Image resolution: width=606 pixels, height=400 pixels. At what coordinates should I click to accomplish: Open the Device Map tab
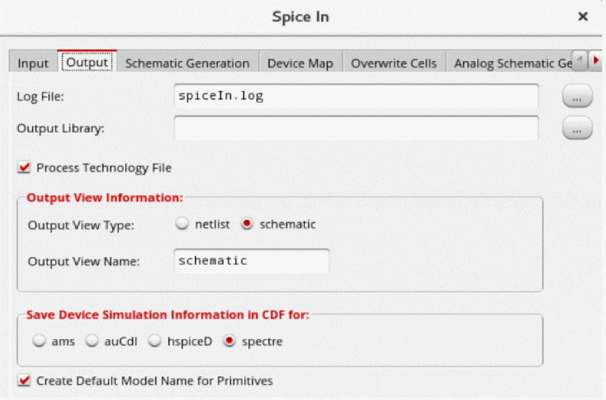click(x=300, y=63)
